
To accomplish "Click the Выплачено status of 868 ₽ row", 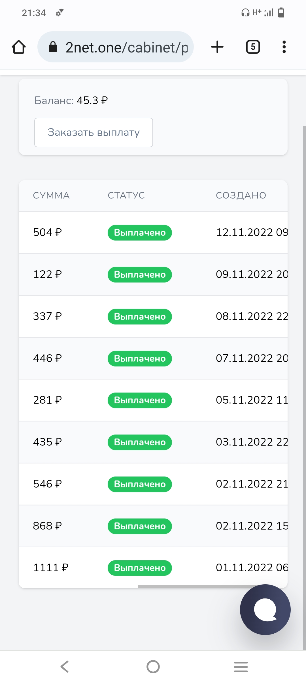I will [140, 526].
